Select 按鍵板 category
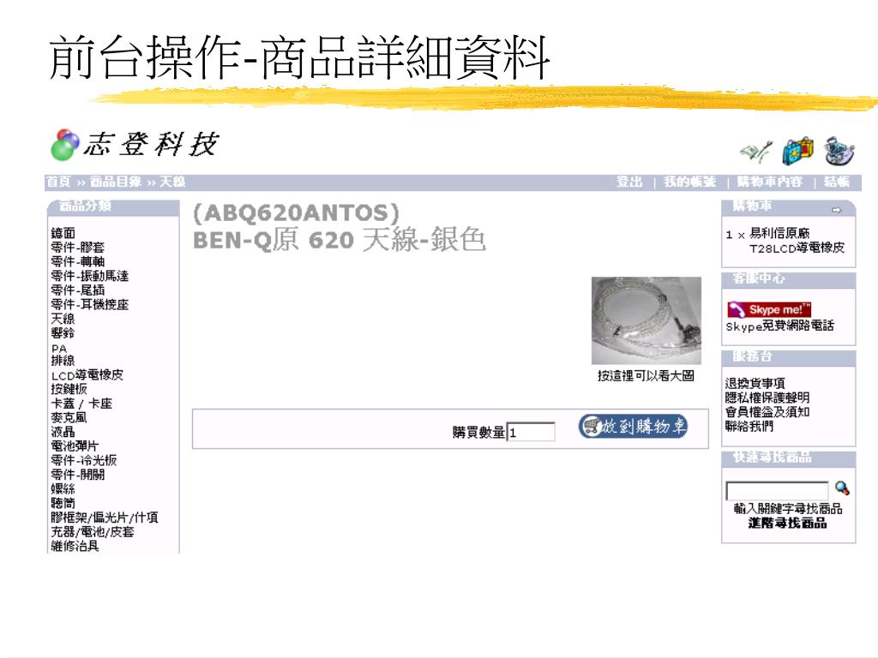This screenshot has width=878, height=658. pyautogui.click(x=69, y=389)
